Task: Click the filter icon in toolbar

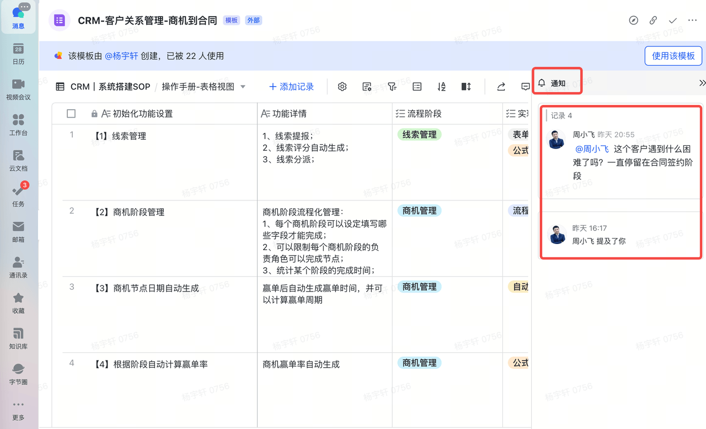Action: pyautogui.click(x=392, y=87)
